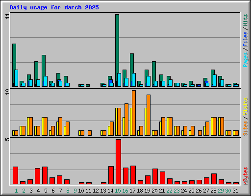Image resolution: width=251 pixels, height=196 pixels.
Task: Select the red KBytes bar for day 28
Action: [214, 179]
